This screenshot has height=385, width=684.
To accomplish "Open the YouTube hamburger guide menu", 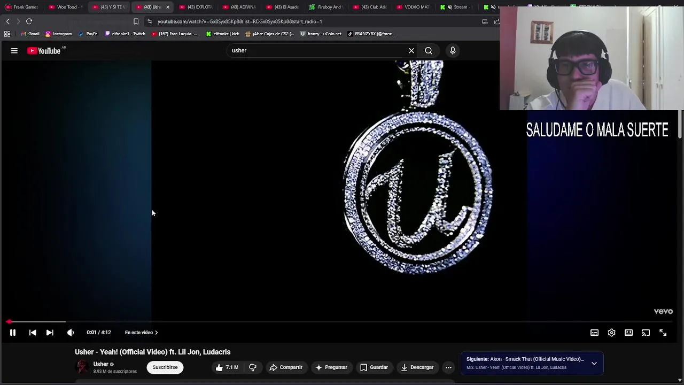I will pyautogui.click(x=14, y=51).
